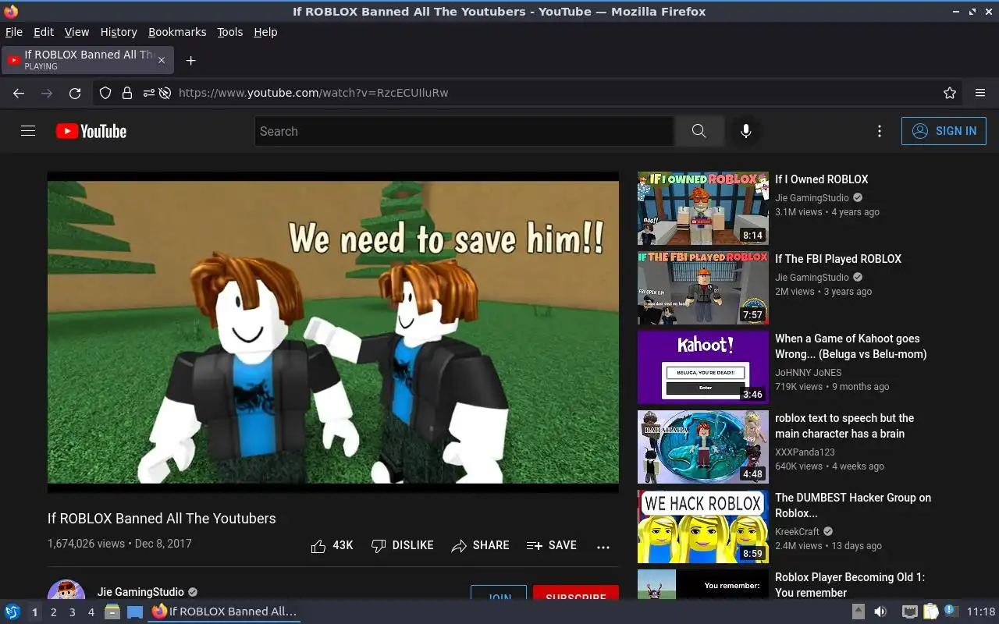
Task: Open If The FBI Played ROBLOX thumbnail
Action: point(703,288)
